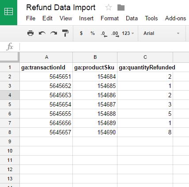Screen dimensions: 189x187
Task: Select the Paint format tool
Action: pos(65,33)
